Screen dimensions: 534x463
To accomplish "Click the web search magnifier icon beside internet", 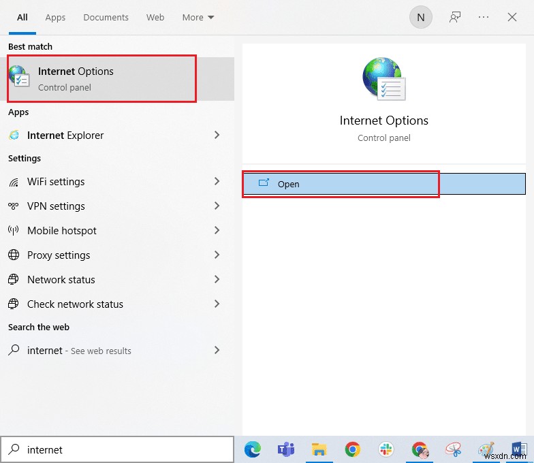I will point(14,350).
